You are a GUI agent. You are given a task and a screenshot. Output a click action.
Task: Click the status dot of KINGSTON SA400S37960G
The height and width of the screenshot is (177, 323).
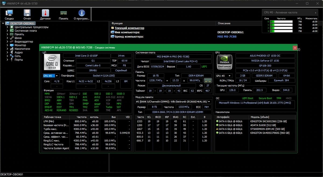[217, 133]
